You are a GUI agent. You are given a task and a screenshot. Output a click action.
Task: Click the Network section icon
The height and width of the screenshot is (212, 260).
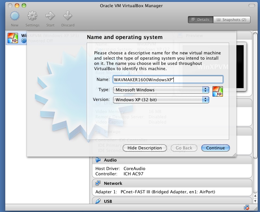tap(98, 183)
